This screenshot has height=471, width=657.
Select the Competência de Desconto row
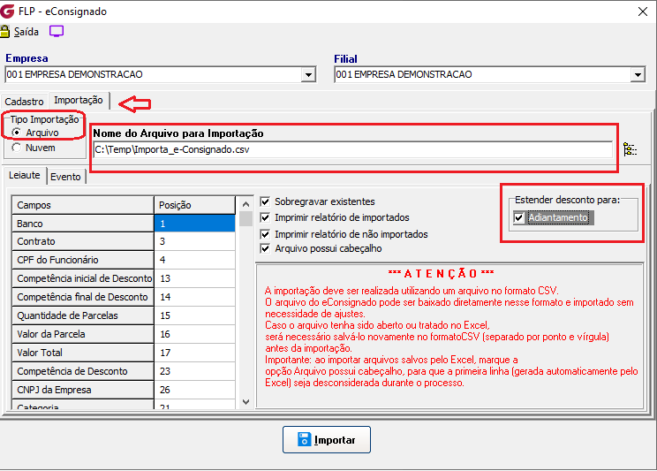point(82,371)
